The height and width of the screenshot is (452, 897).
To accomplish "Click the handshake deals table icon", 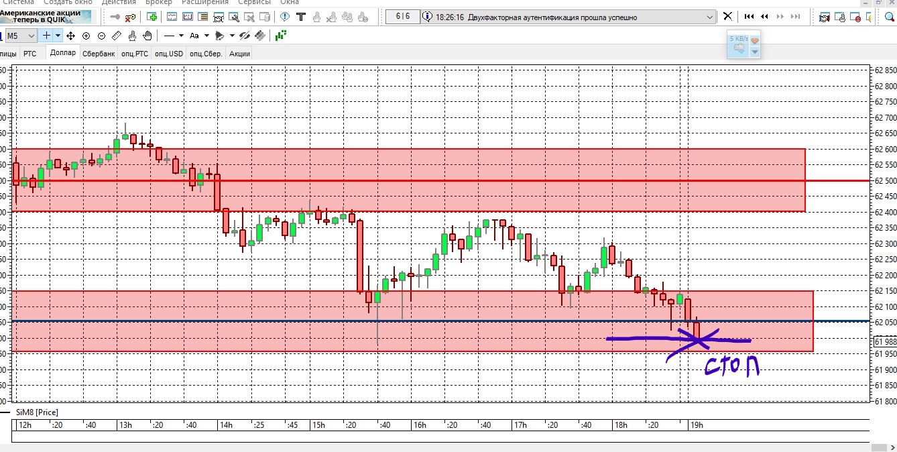I will [219, 17].
